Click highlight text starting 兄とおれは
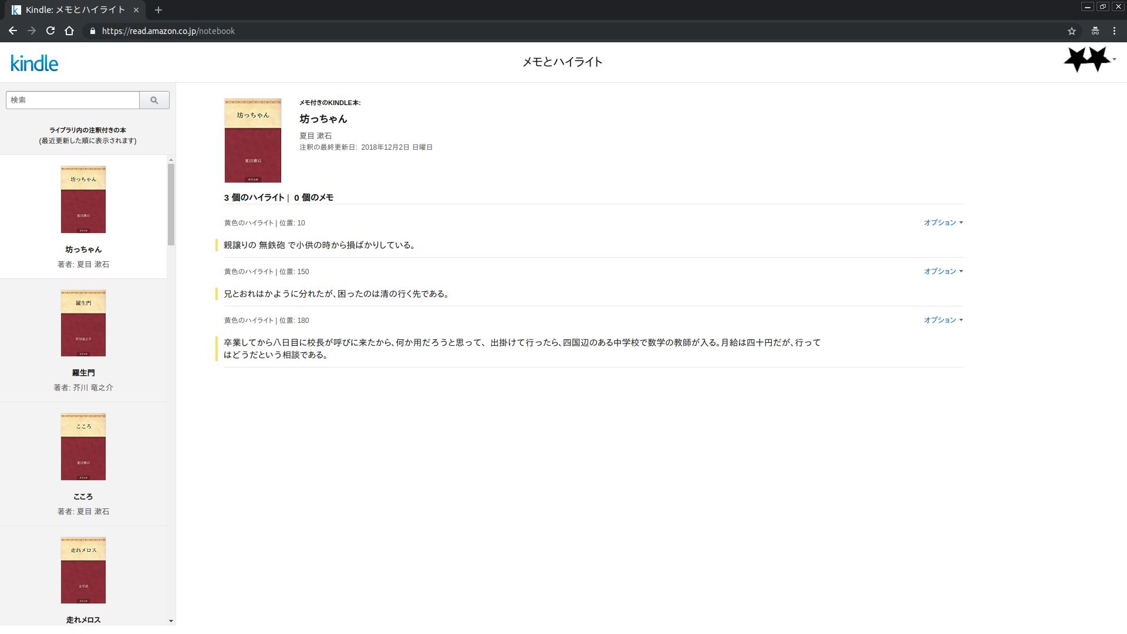This screenshot has height=634, width=1127. click(x=338, y=294)
